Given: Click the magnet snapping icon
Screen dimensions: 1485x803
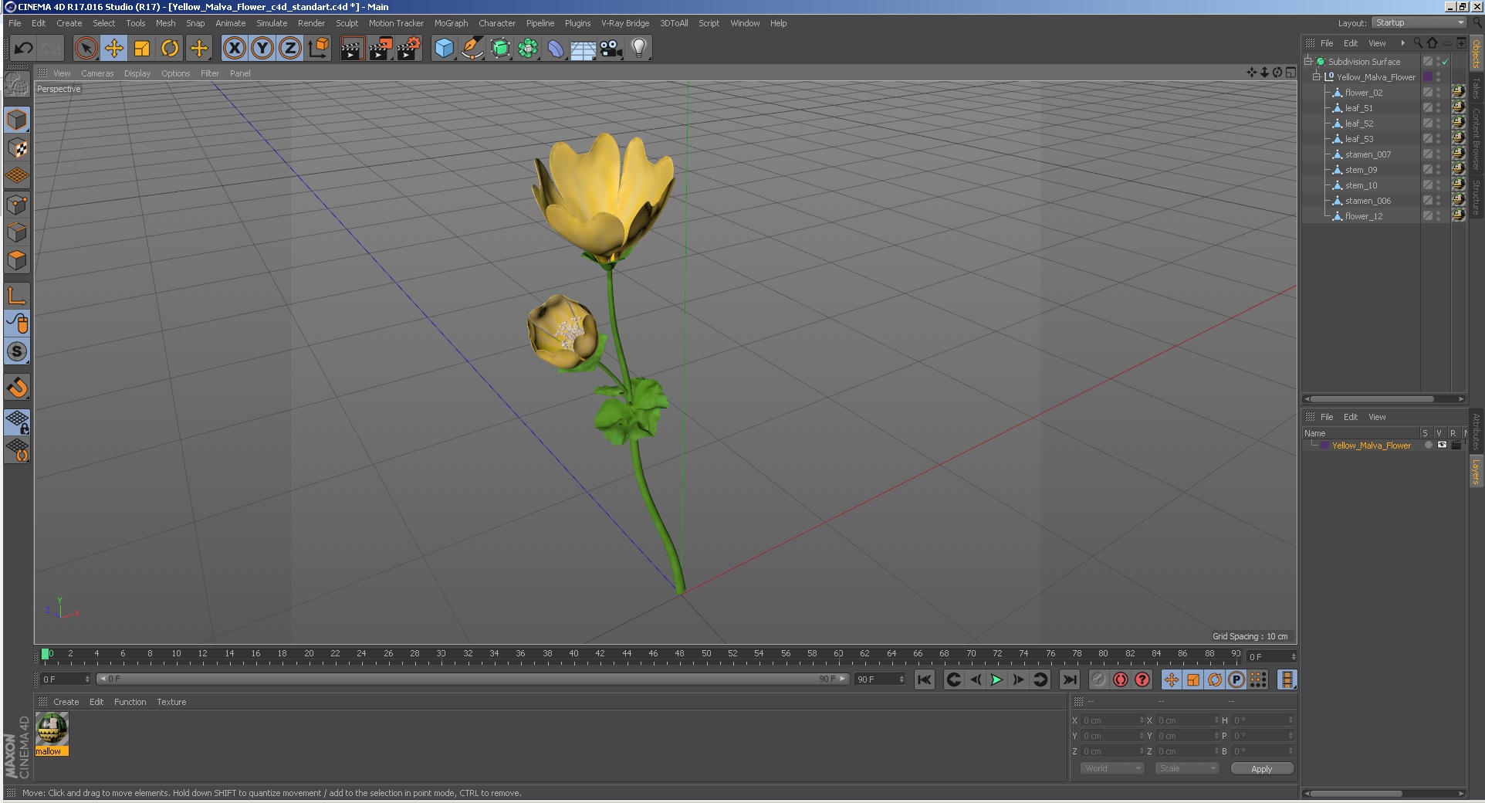Looking at the screenshot, I should pyautogui.click(x=17, y=387).
